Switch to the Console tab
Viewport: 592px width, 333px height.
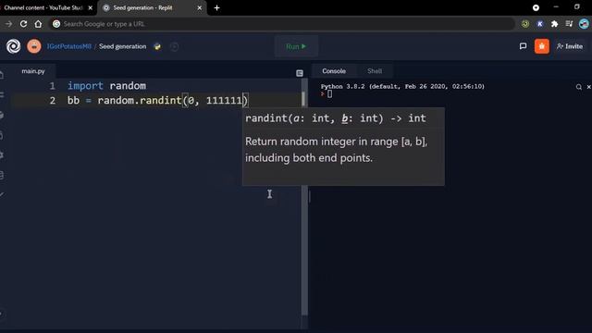334,71
